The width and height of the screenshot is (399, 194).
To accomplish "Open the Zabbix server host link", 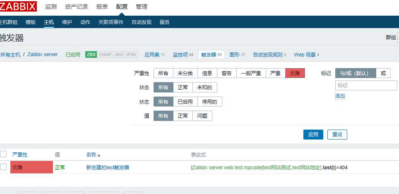I will pos(43,54).
